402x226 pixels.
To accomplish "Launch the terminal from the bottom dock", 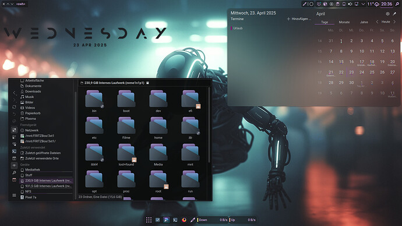I will [175, 220].
